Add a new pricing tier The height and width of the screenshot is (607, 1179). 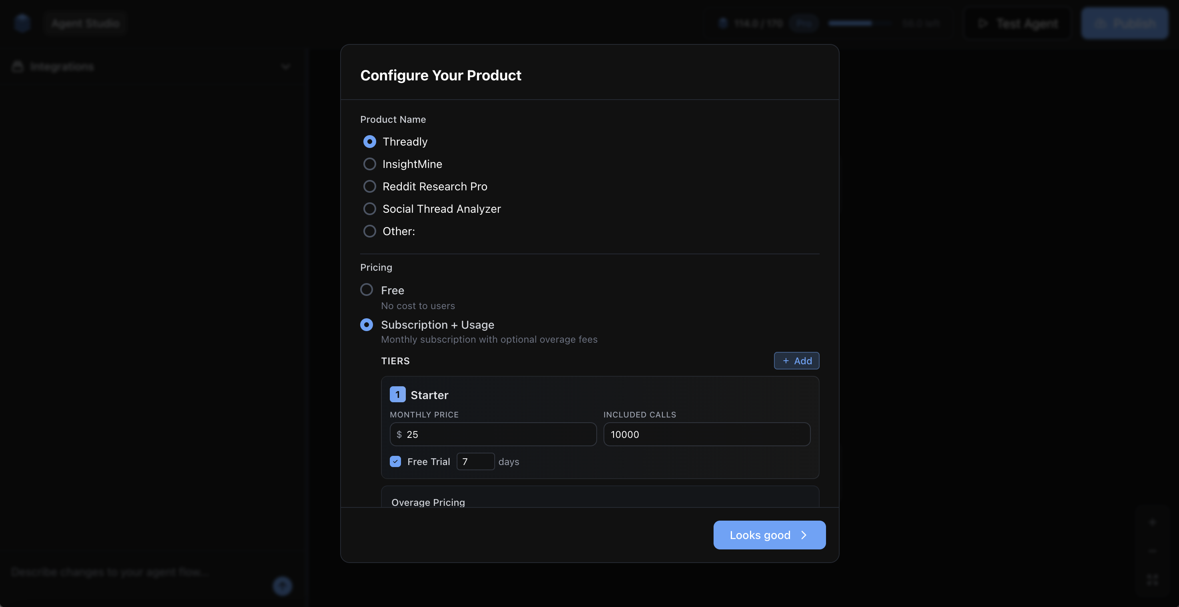pos(796,360)
